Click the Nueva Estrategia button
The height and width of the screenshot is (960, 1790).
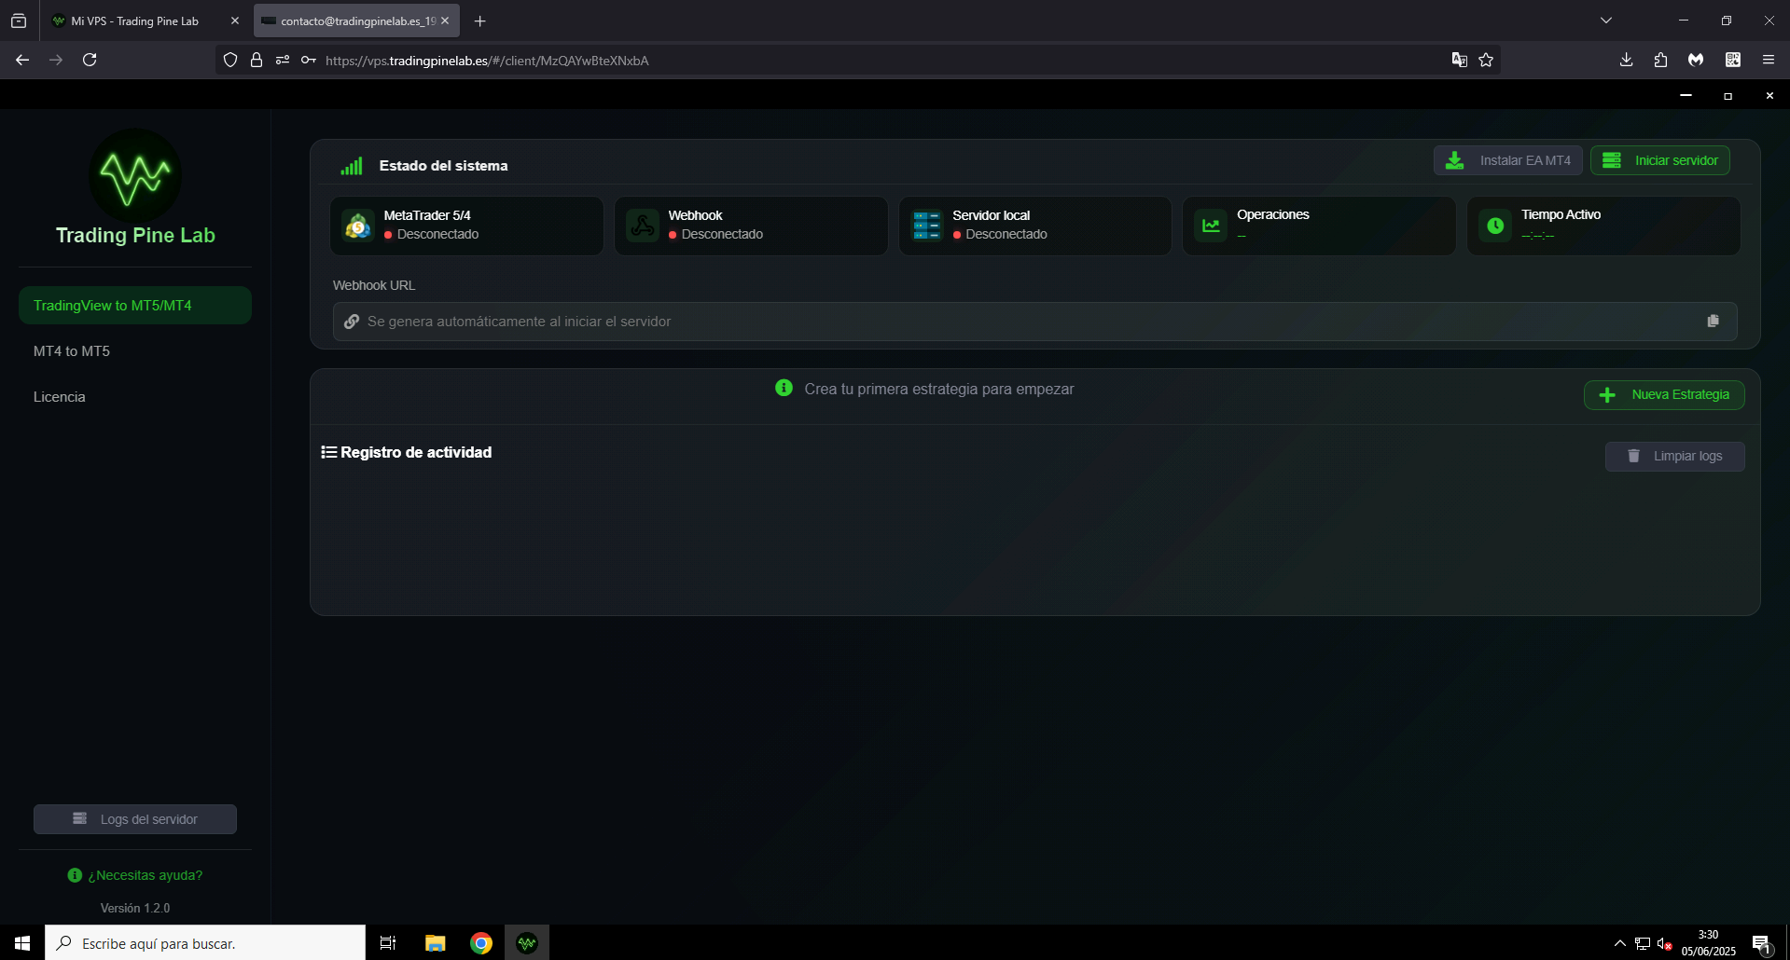point(1664,394)
